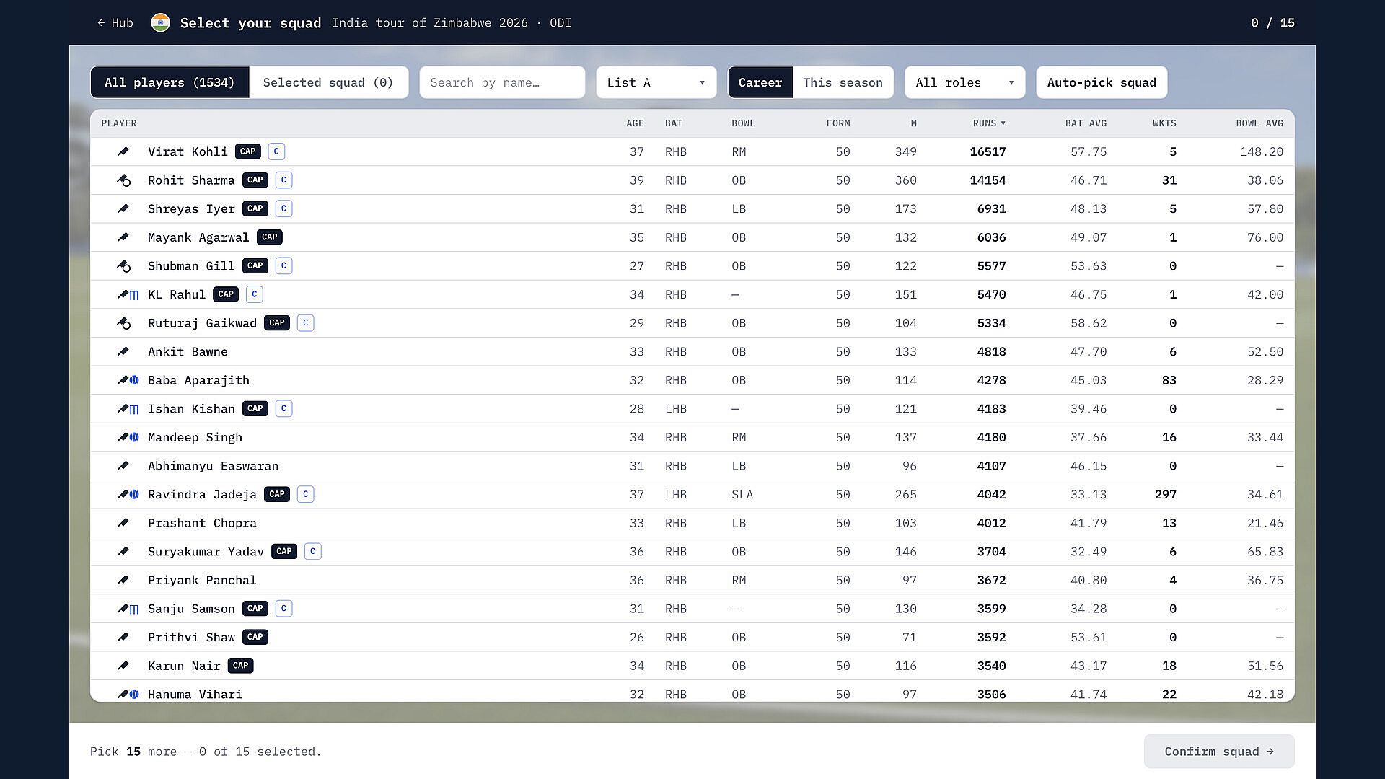The width and height of the screenshot is (1385, 779).
Task: Sort by the BAT column header
Action: pyautogui.click(x=674, y=123)
